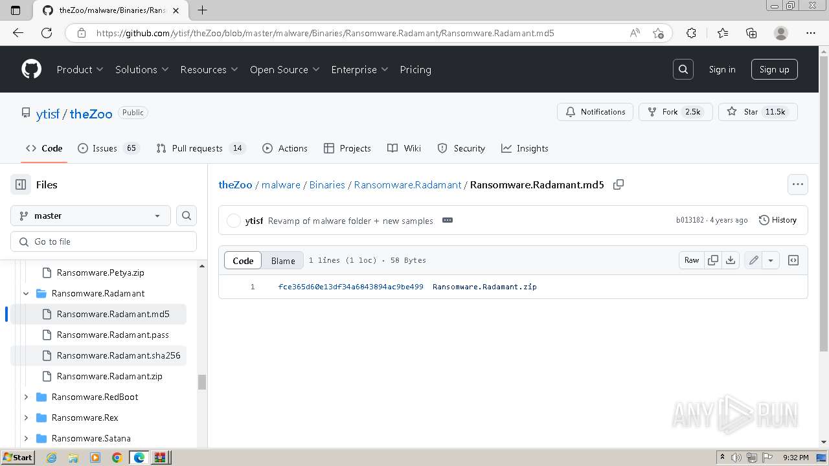Viewport: 829px width, 466px height.
Task: Expand the Ransomware.Satana folder
Action: pos(26,438)
